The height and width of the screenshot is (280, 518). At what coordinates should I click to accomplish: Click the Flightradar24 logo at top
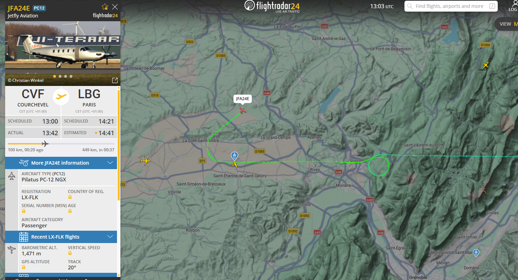point(272,6)
